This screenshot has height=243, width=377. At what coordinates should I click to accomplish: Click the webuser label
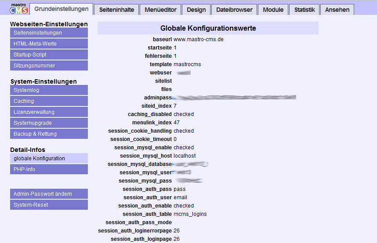click(x=161, y=73)
